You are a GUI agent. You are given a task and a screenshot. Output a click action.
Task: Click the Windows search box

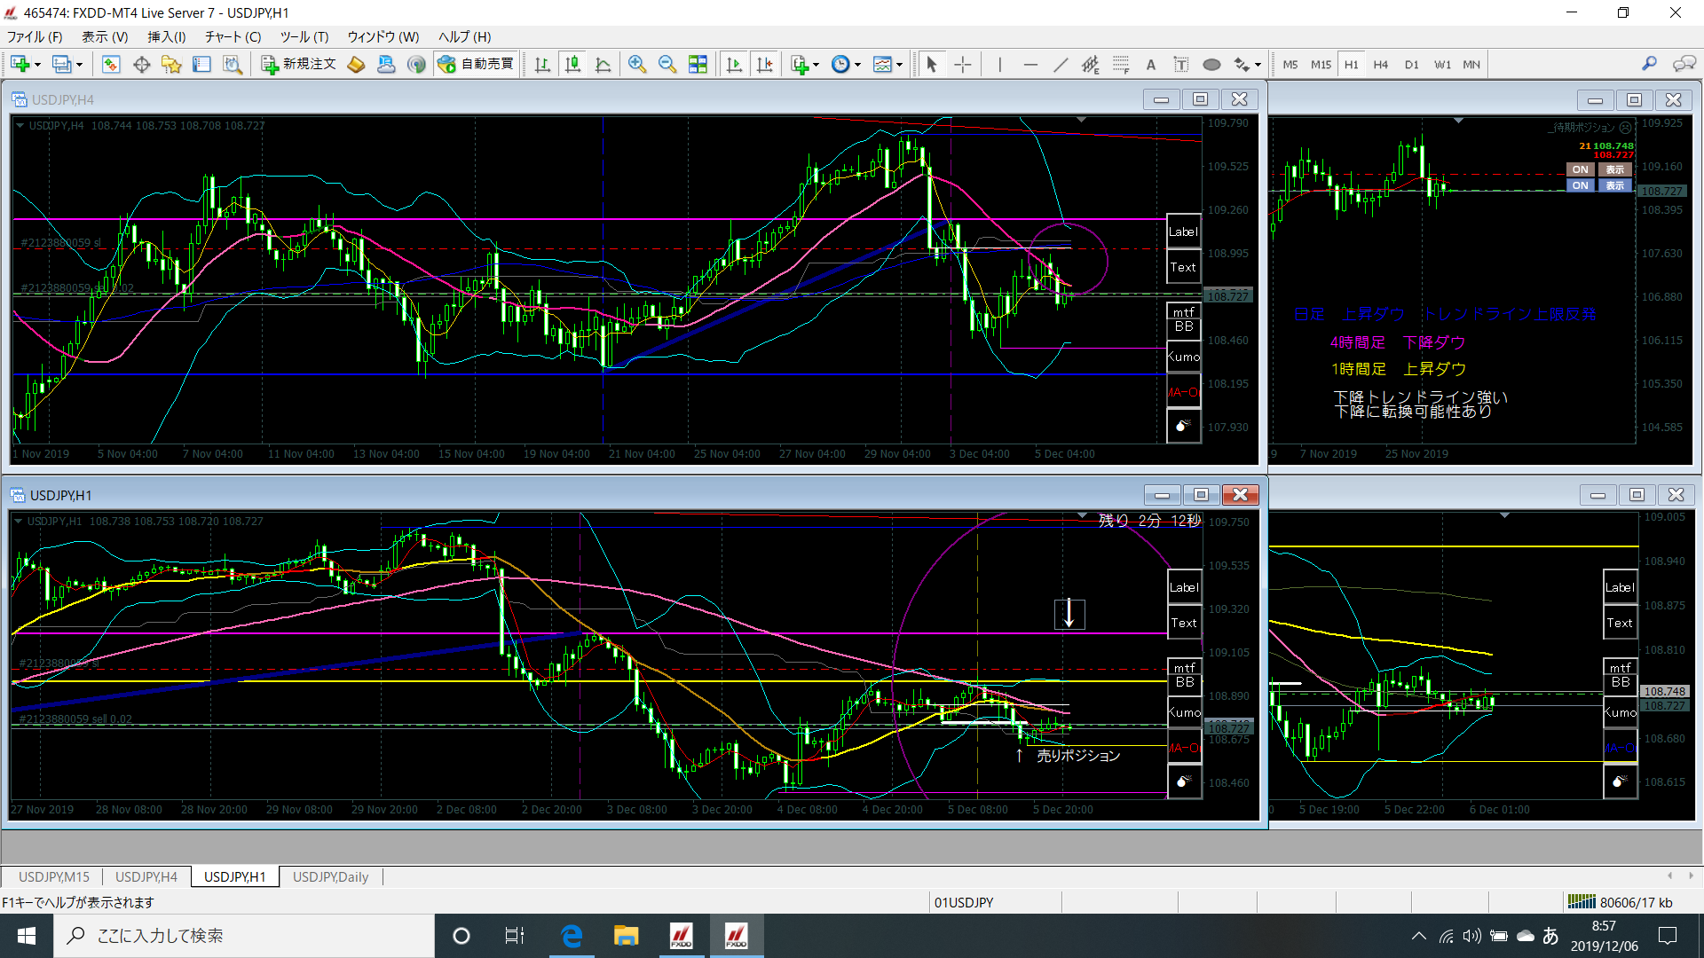tap(244, 936)
